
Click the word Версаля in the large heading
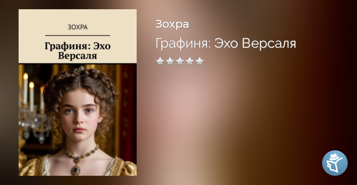[269, 43]
